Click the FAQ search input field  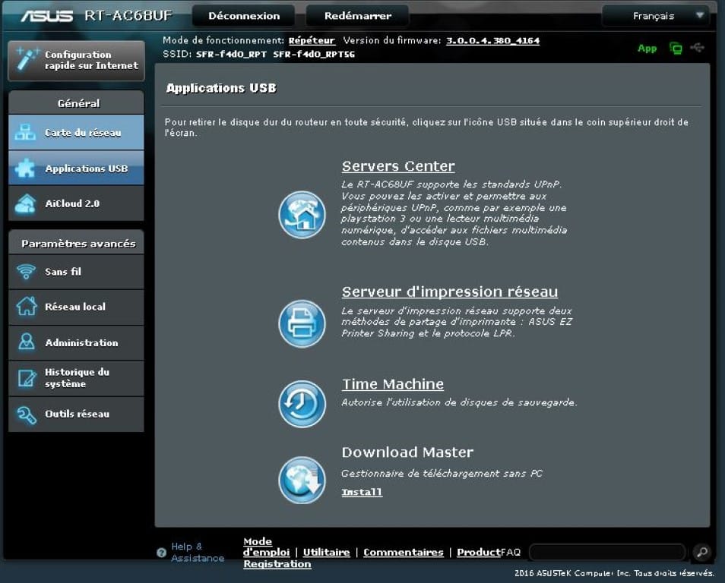(607, 552)
